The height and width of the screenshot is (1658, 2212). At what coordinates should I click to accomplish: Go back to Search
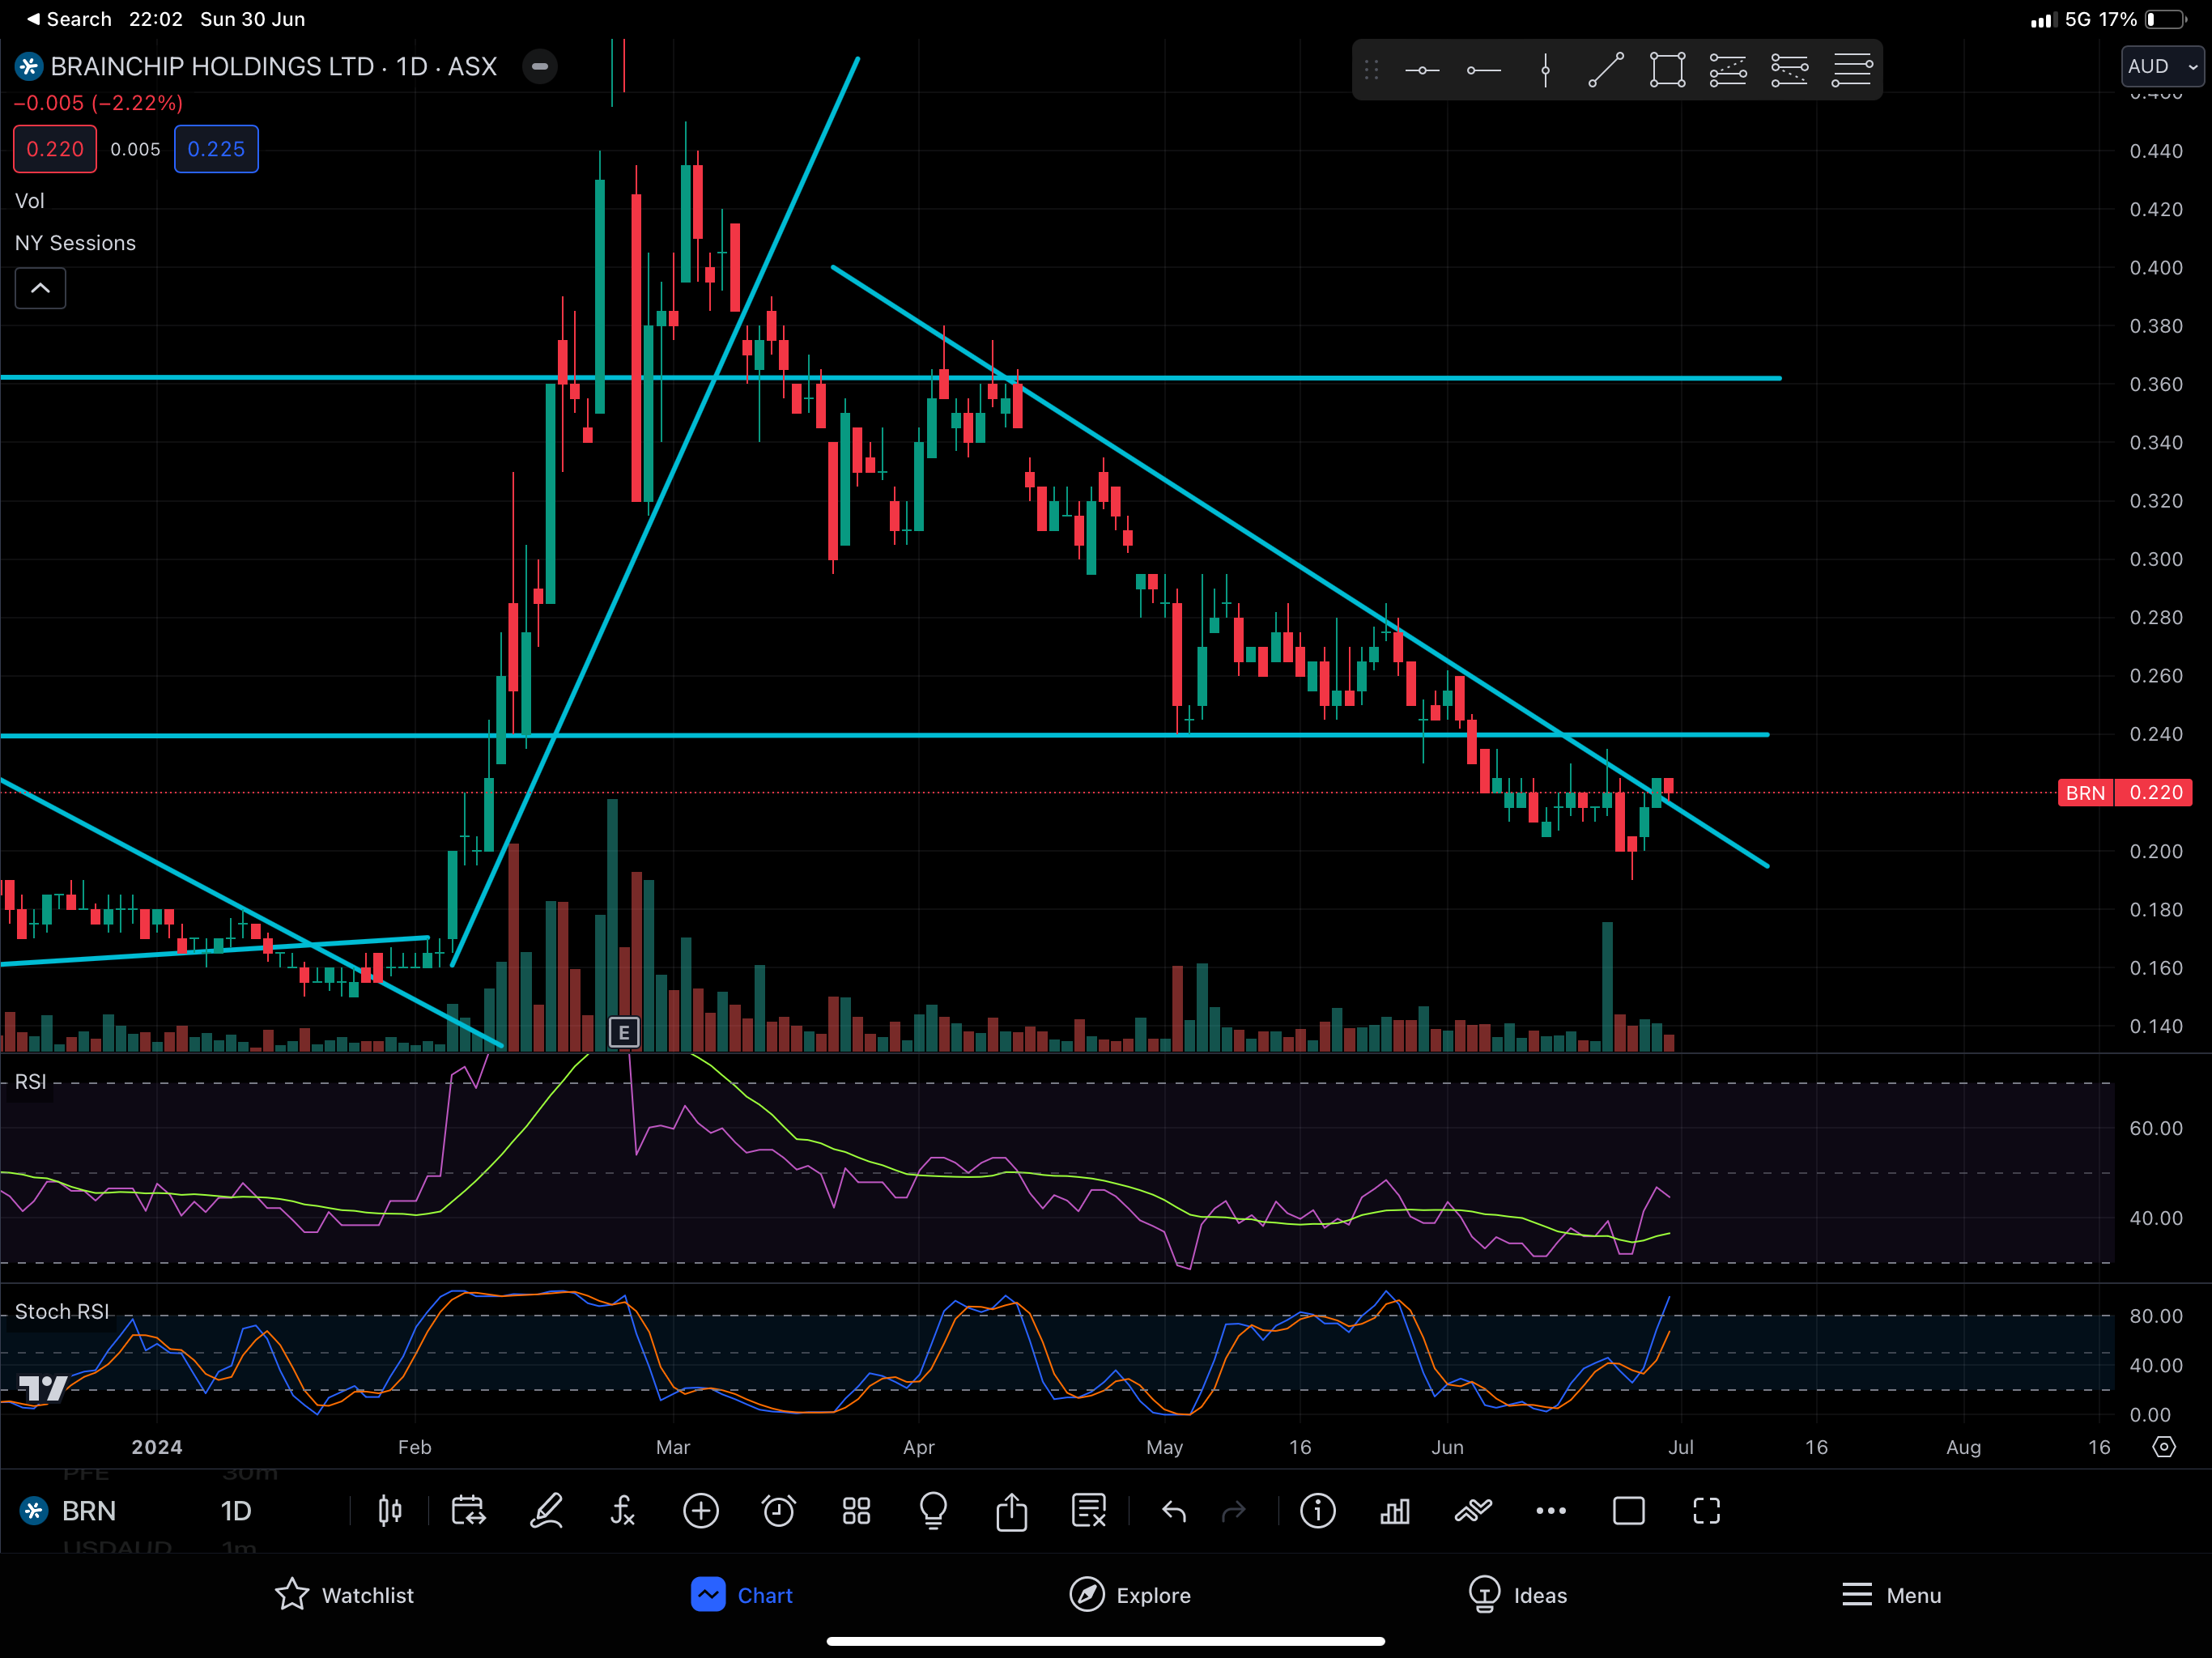[x=68, y=19]
